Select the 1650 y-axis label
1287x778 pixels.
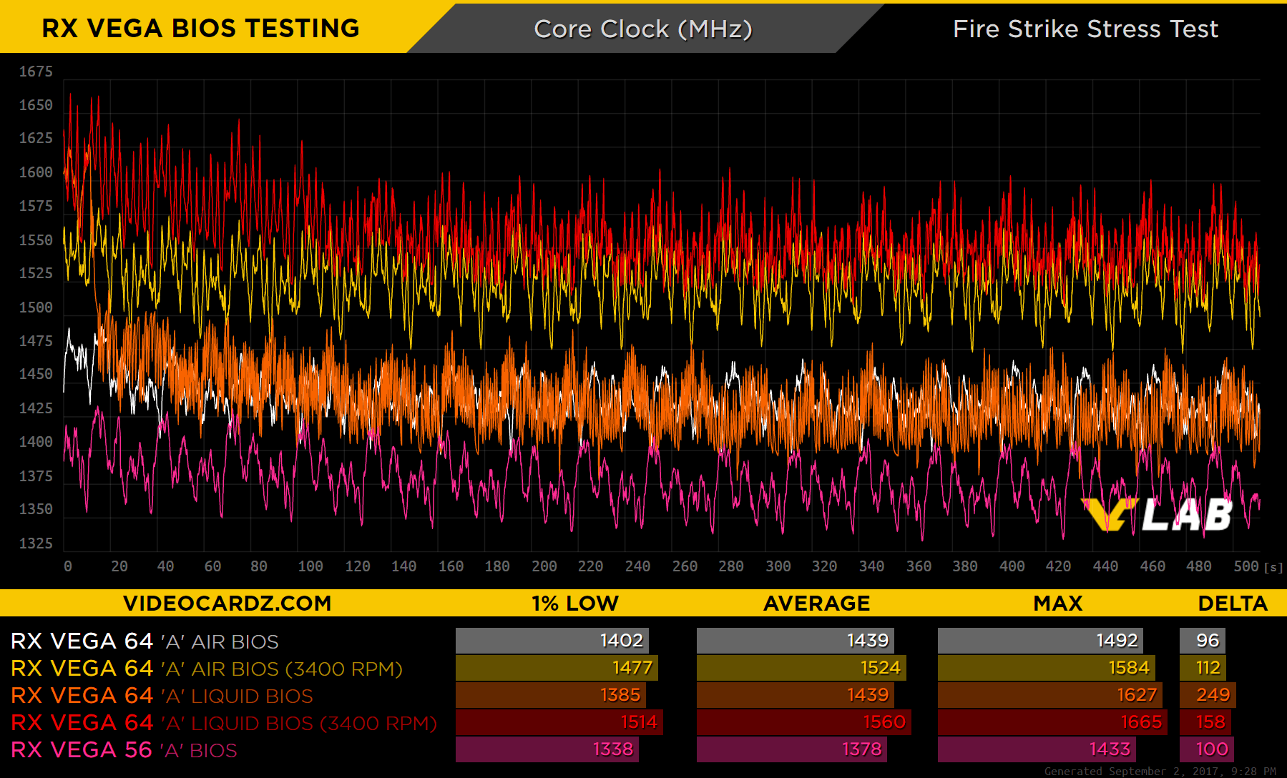tap(36, 105)
